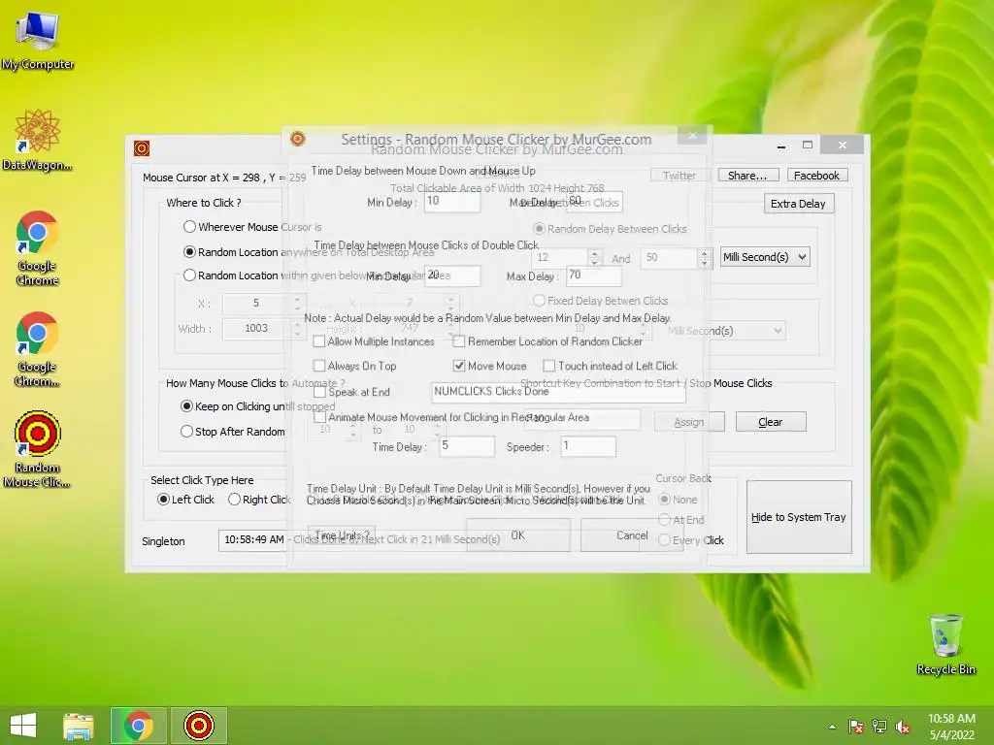Screen dimensions: 994x745
Task: Click the Random Mouse Clicker taskbar icon
Action: [198, 726]
